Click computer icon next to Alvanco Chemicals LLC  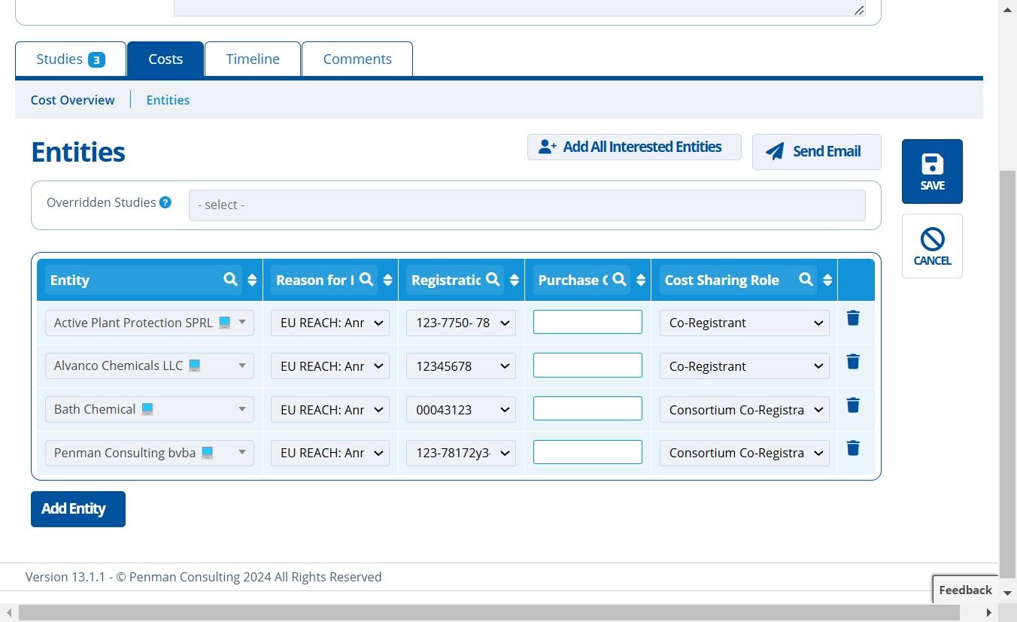(x=195, y=366)
